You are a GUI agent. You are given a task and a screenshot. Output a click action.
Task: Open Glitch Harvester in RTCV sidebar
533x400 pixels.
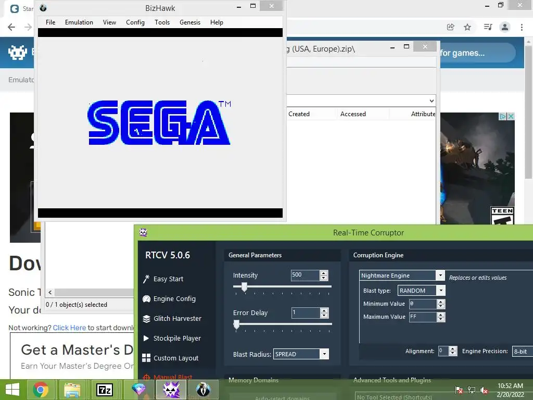172,318
